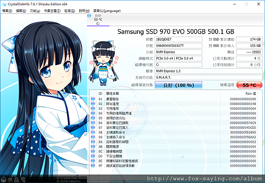Select the 嚴重警告 attribute name in row 01
265x183 pixels.
coord(112,99)
